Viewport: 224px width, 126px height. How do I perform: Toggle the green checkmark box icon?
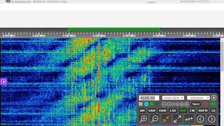(152, 104)
